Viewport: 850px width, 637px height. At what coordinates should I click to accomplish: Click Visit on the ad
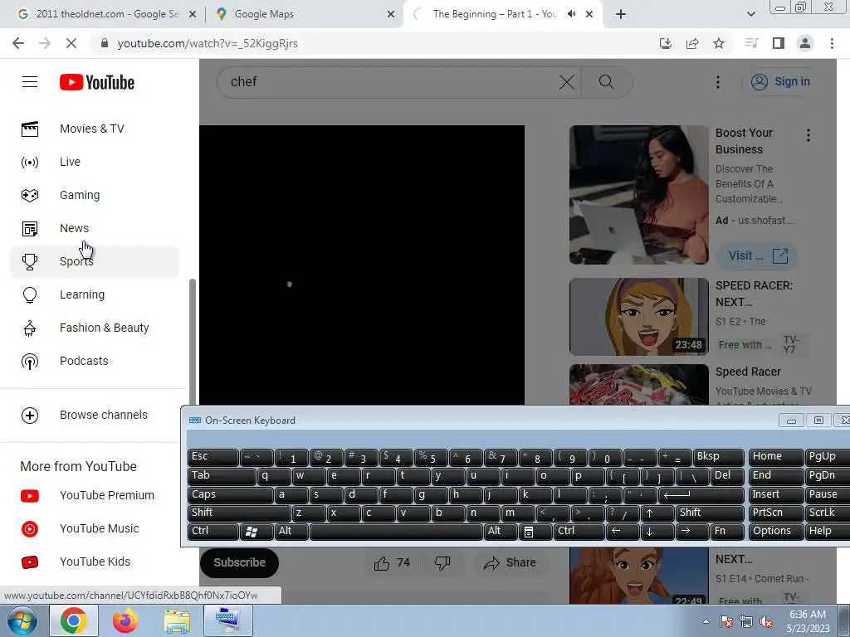757,255
